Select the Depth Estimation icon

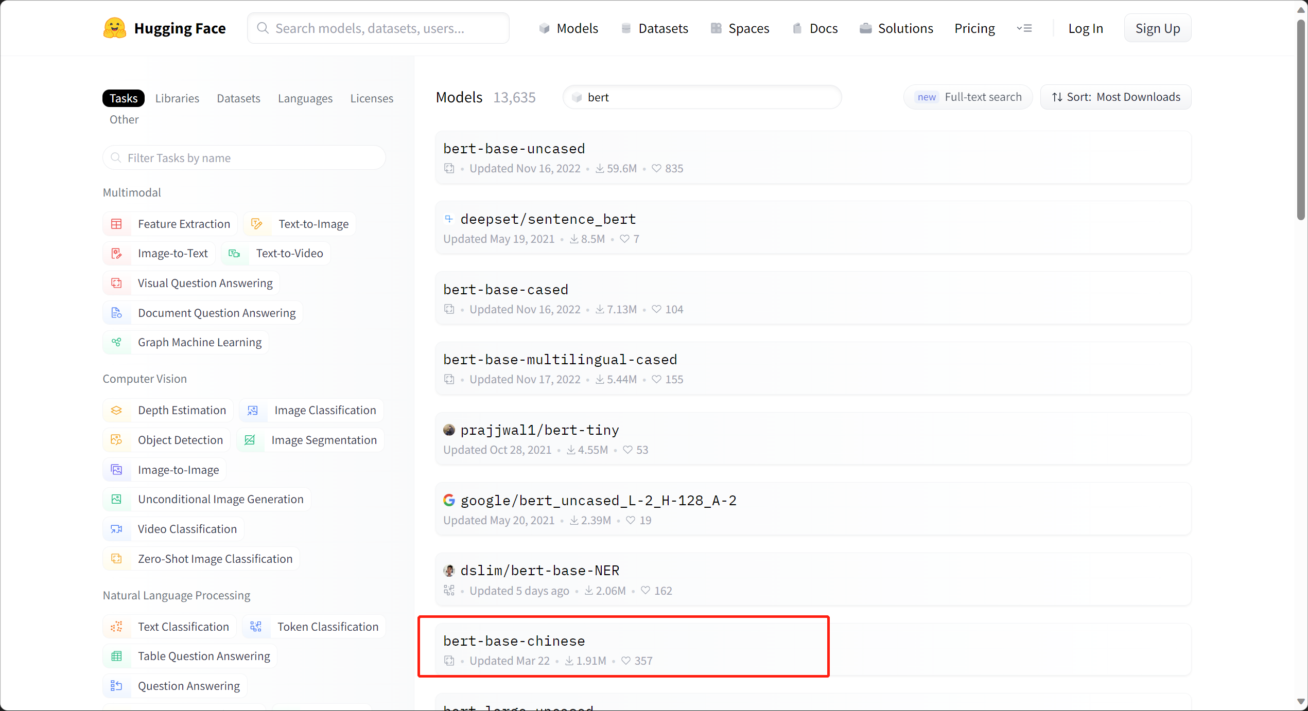[x=117, y=410]
